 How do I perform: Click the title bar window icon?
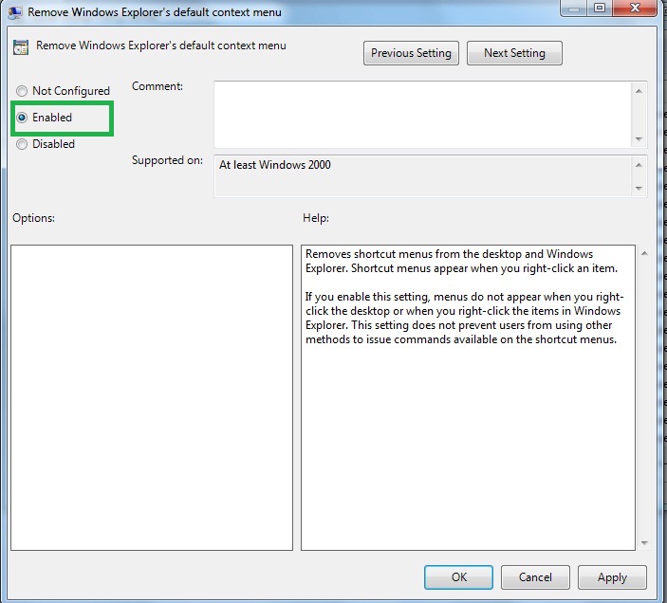[x=15, y=12]
